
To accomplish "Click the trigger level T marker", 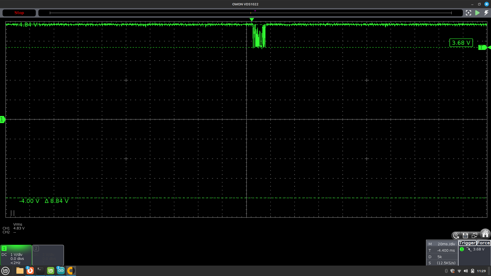I will point(482,48).
